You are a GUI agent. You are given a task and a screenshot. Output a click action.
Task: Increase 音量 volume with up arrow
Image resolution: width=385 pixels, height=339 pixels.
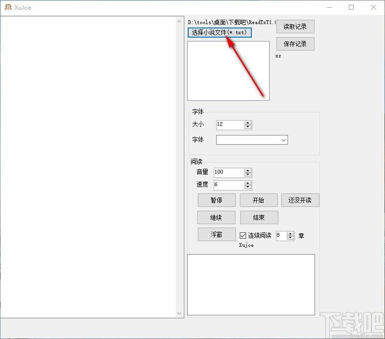point(248,171)
